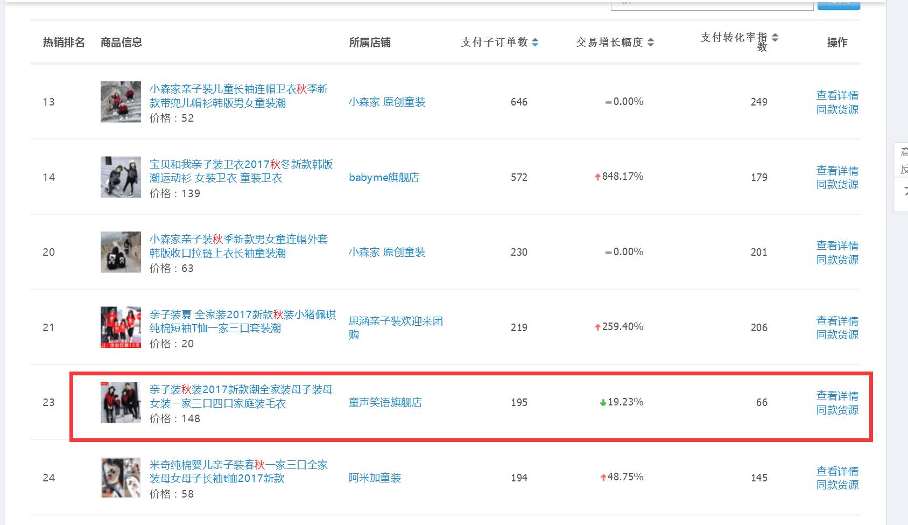This screenshot has height=525, width=908.
Task: Open thumbnail of rank 13 product
Action: [x=121, y=102]
